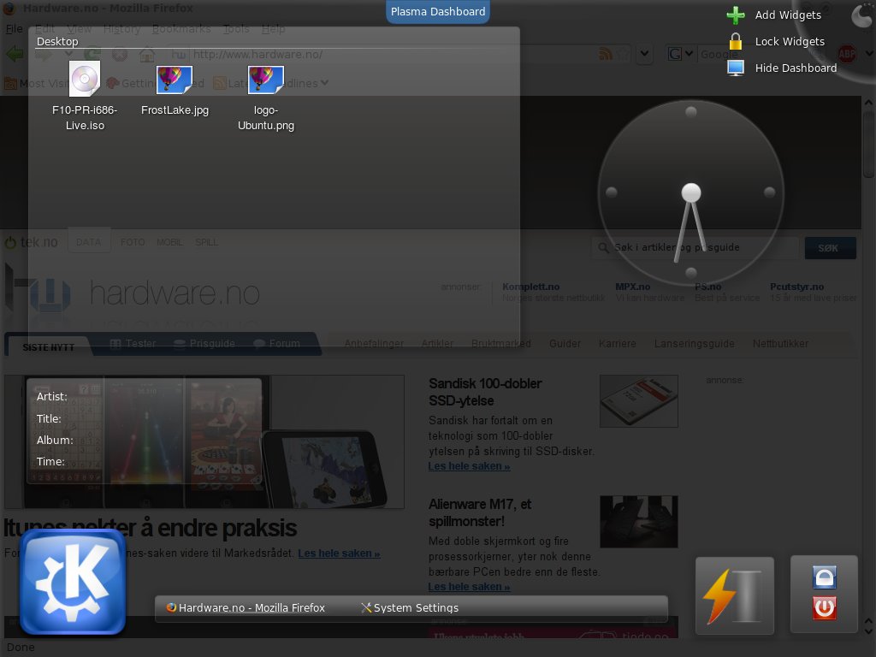Open Firefox Tools menu

point(236,28)
